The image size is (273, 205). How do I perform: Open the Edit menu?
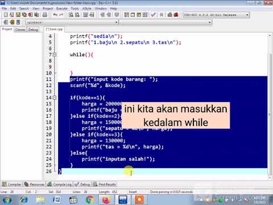pos(13,9)
